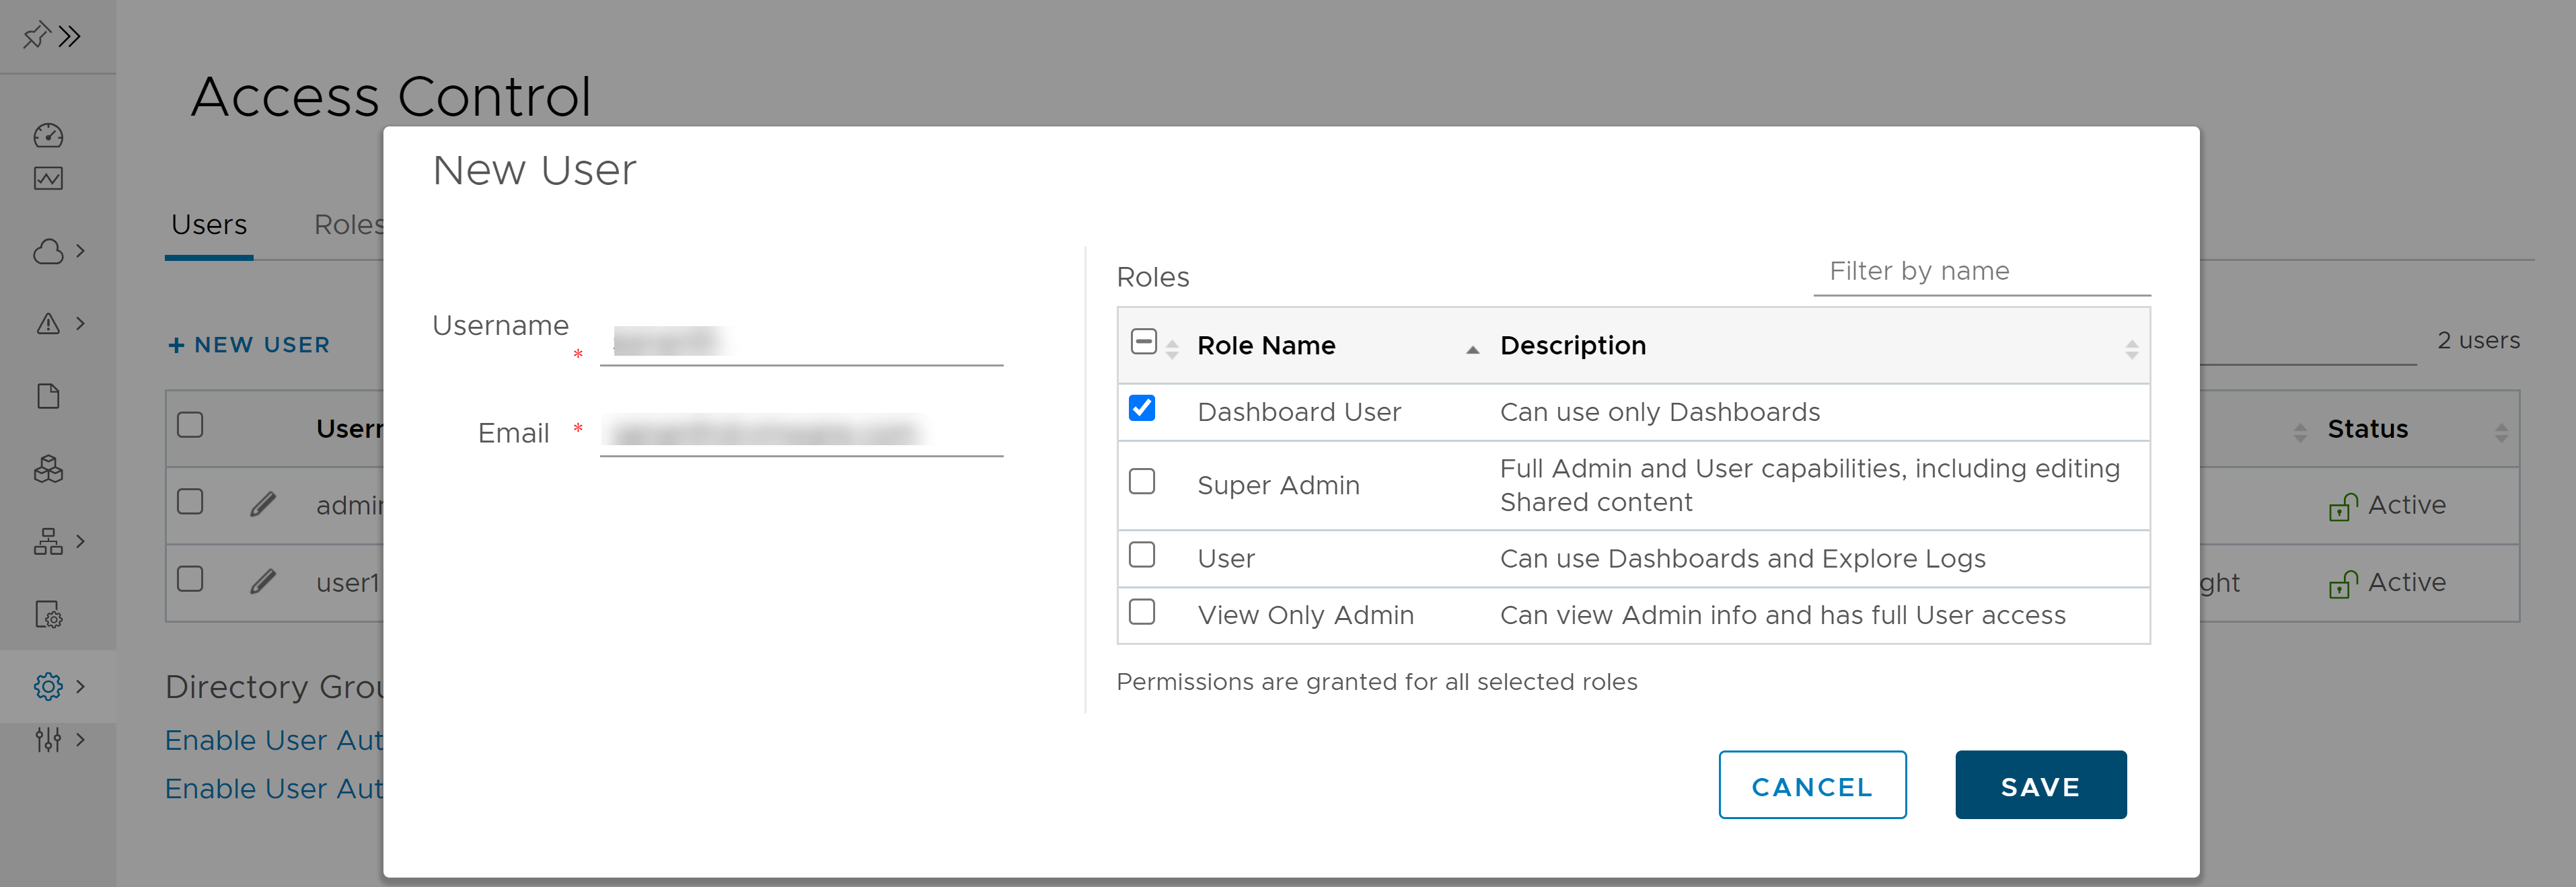Toggle Dashboard User role checkbox
This screenshot has height=887, width=2576.
(x=1145, y=412)
